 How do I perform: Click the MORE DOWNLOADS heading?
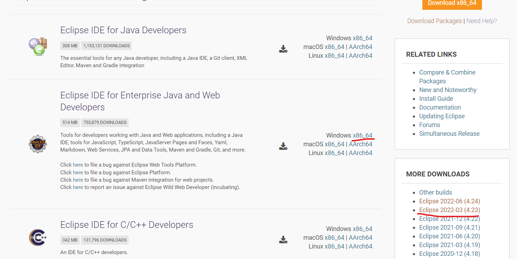click(x=438, y=174)
